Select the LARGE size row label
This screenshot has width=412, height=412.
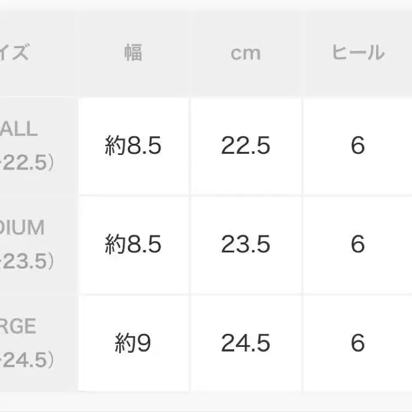tap(19, 326)
